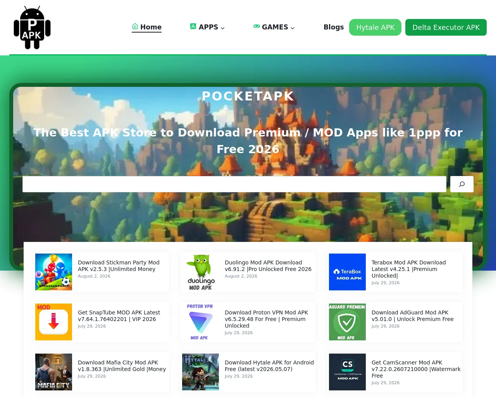This screenshot has width=496, height=397.
Task: Open Download AdGuard Mod APK link
Action: pos(413,316)
